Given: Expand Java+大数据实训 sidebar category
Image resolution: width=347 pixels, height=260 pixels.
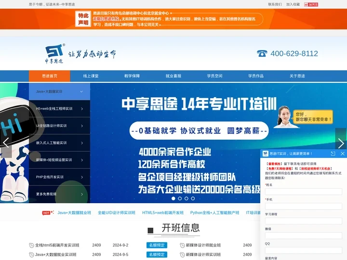Looking at the screenshot, I should [x=59, y=91].
